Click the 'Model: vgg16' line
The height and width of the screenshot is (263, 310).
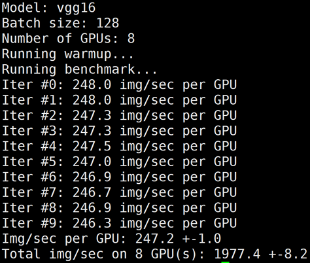(48, 9)
